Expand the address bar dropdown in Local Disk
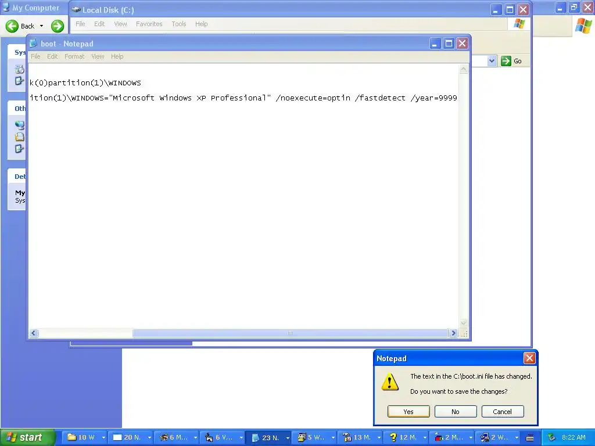The image size is (595, 446). (x=492, y=61)
